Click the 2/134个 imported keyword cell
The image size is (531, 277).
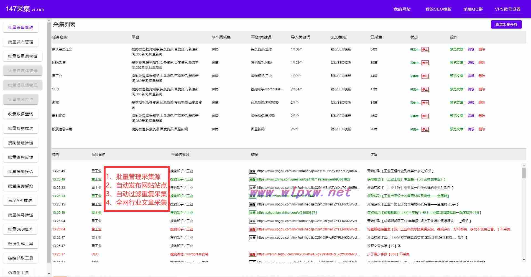point(297,89)
